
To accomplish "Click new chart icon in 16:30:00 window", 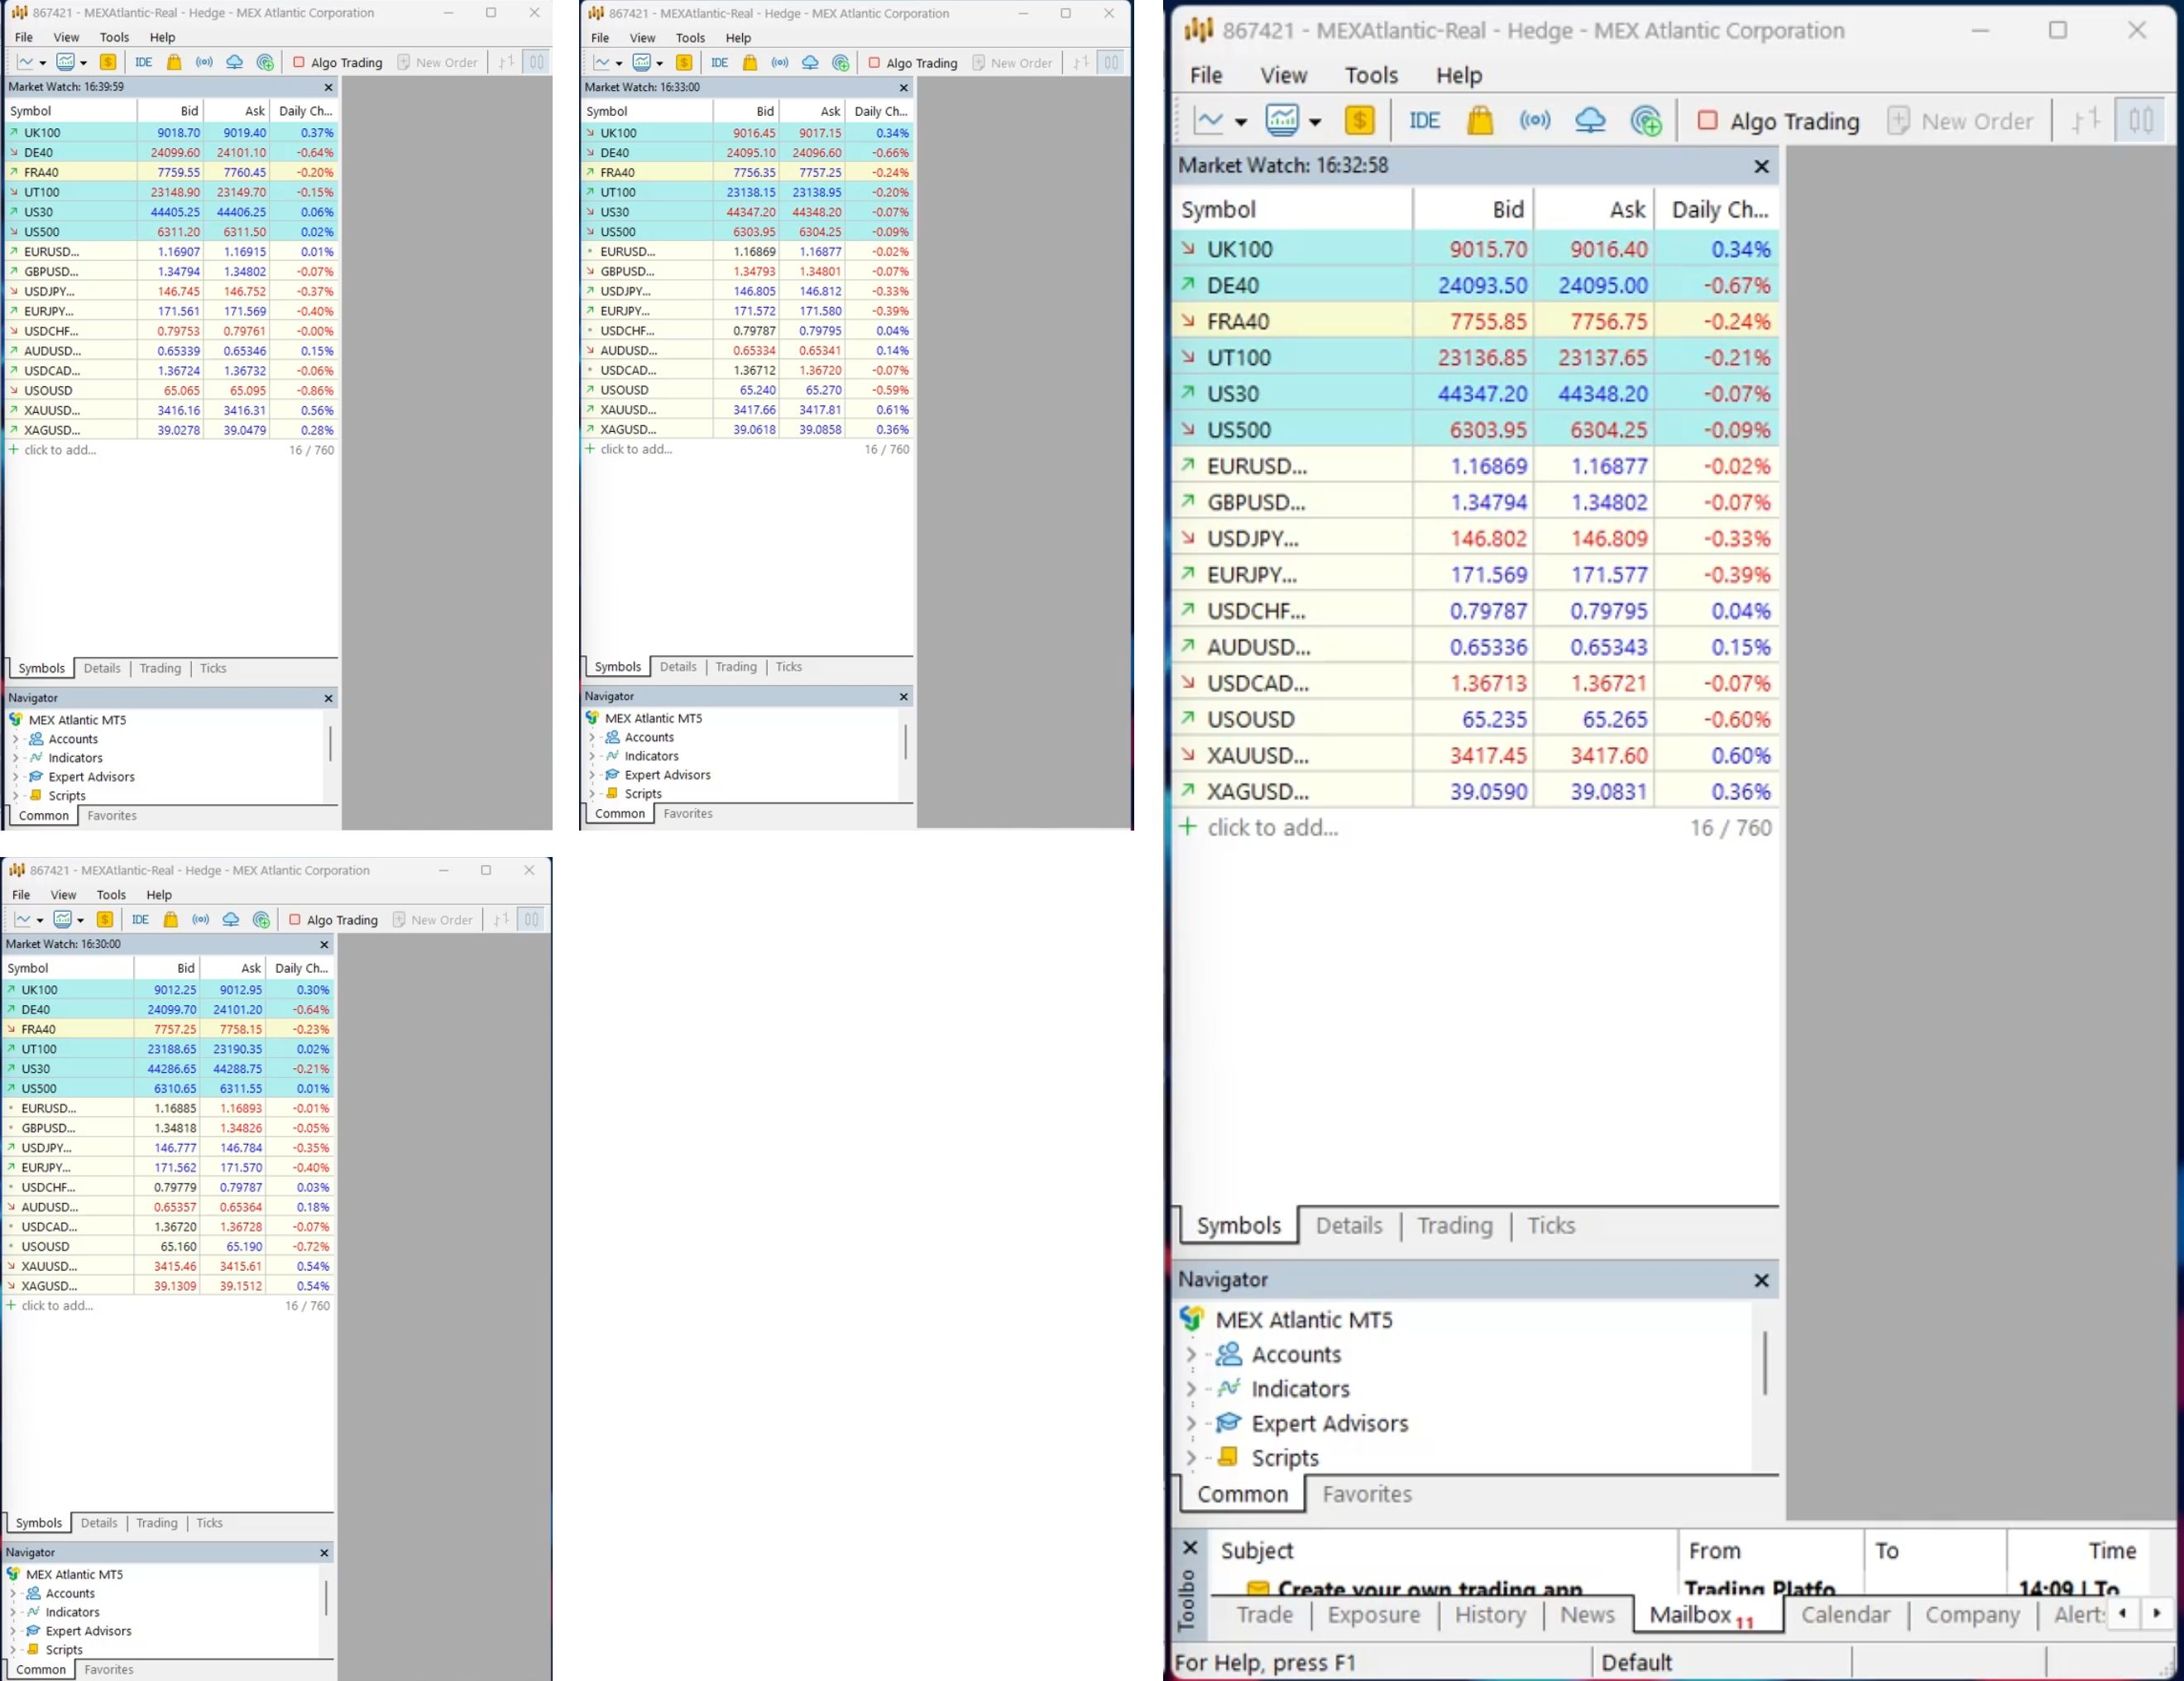I will [23, 919].
